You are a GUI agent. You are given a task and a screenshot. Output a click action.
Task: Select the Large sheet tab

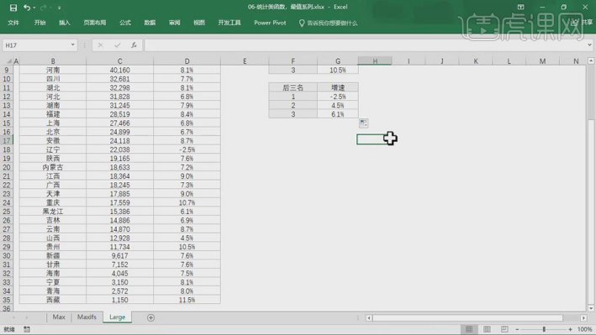(x=117, y=317)
